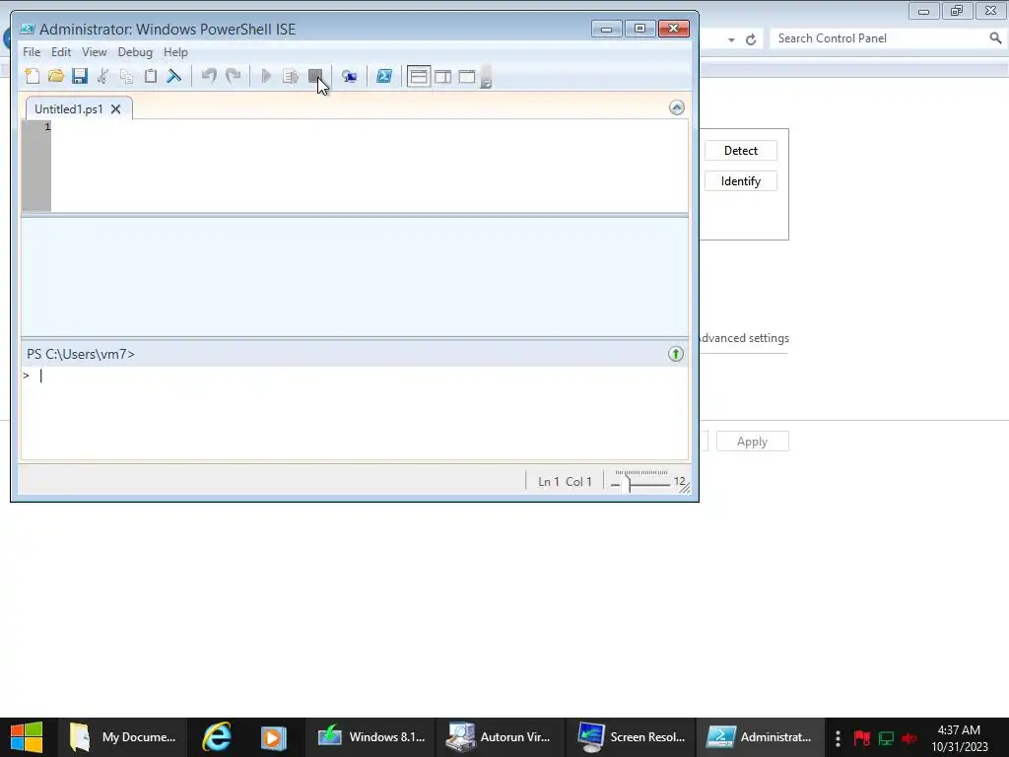The height and width of the screenshot is (757, 1009).
Task: Cut selection with scissors icon
Action: (x=102, y=76)
